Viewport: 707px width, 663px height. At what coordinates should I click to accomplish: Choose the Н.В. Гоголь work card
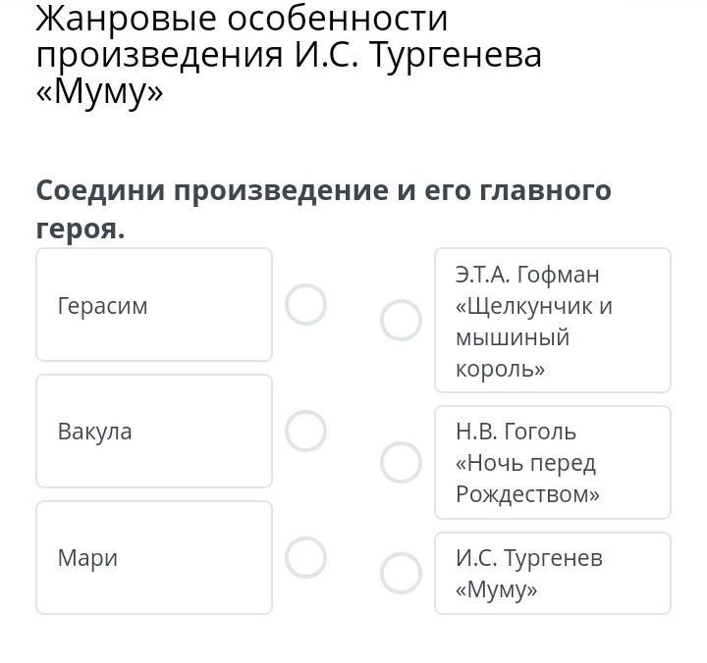point(553,463)
